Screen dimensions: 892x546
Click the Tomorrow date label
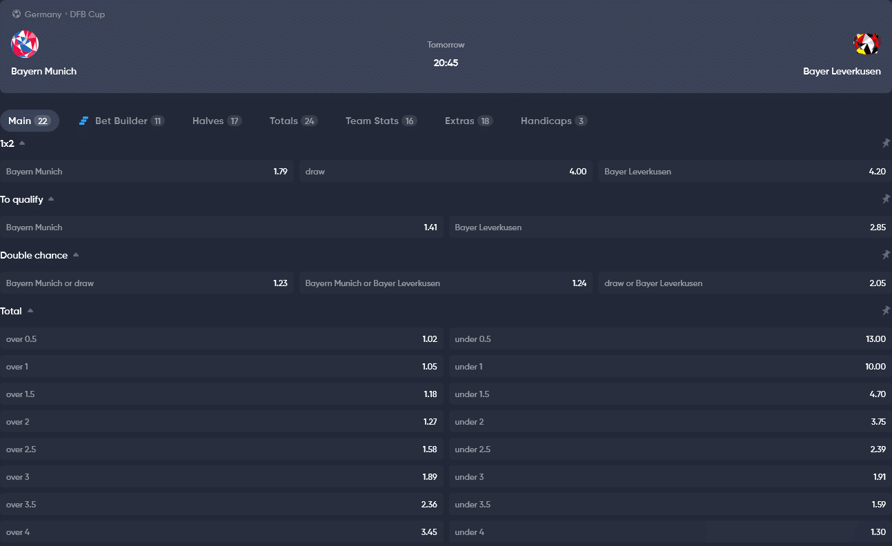click(x=446, y=45)
